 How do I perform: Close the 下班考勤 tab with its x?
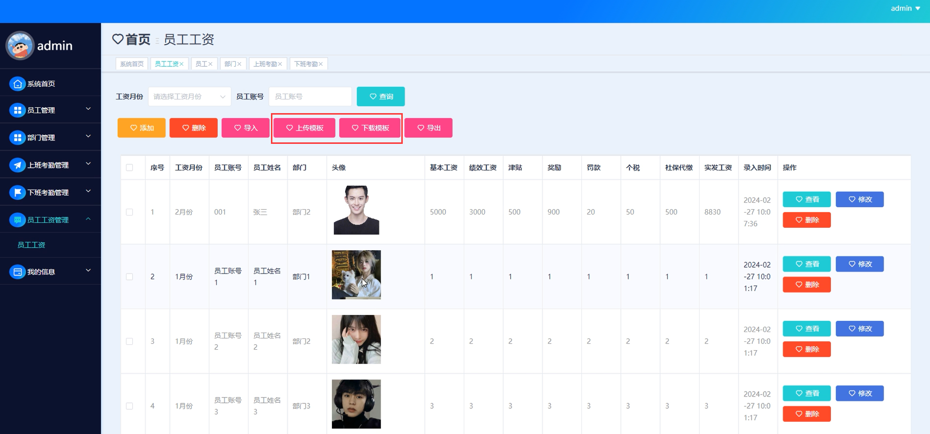click(321, 64)
